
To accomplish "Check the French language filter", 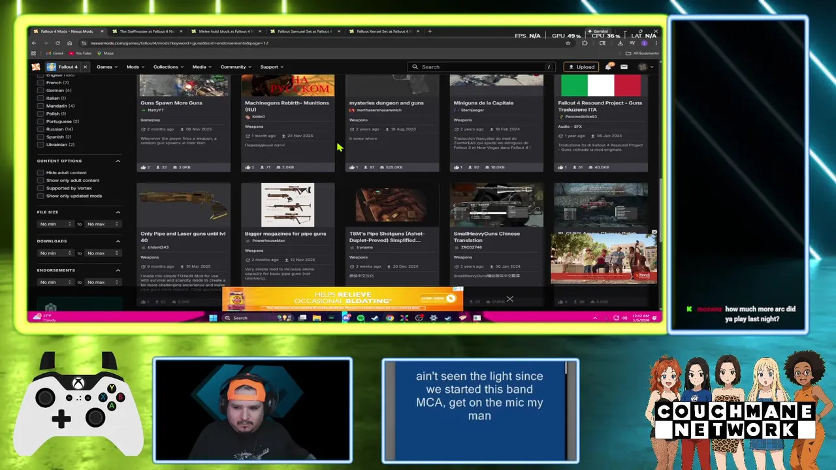I will coord(40,83).
